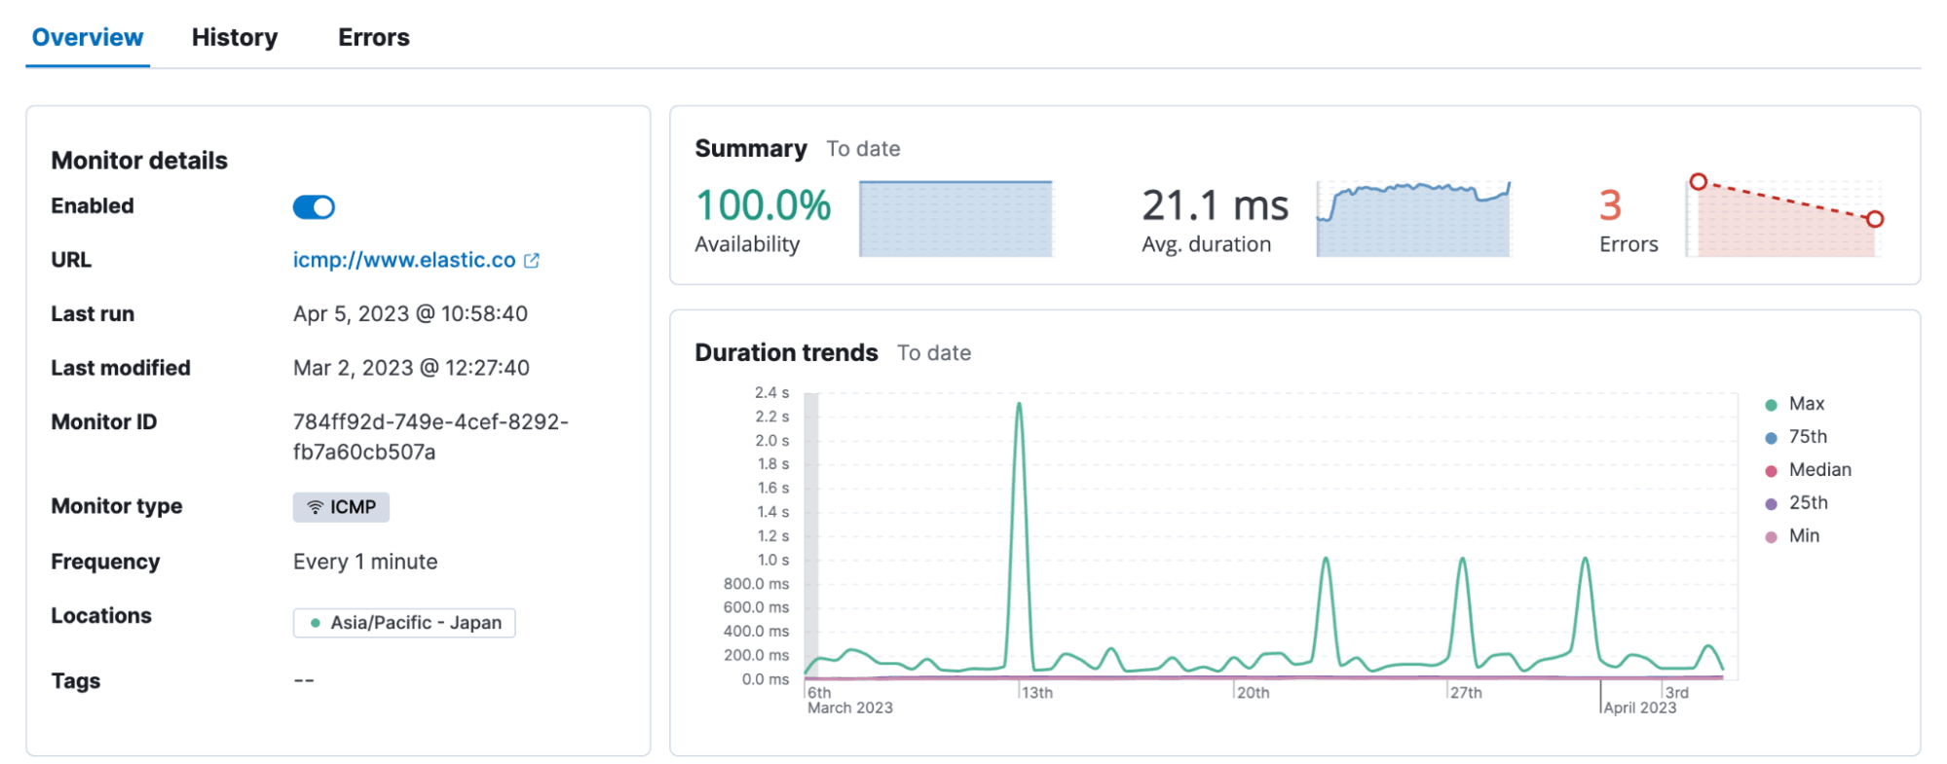The width and height of the screenshot is (1947, 764).
Task: Click the Errors sparkline chart
Action: (x=1784, y=219)
